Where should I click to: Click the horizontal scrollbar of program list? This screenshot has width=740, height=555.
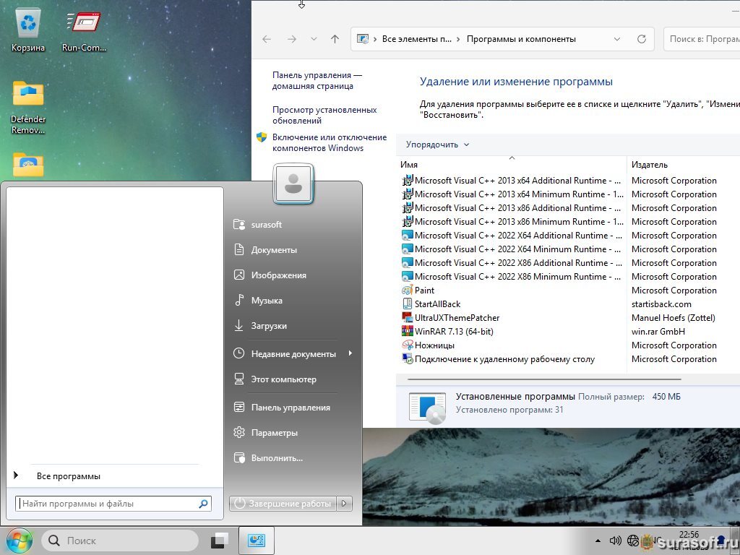[543, 379]
